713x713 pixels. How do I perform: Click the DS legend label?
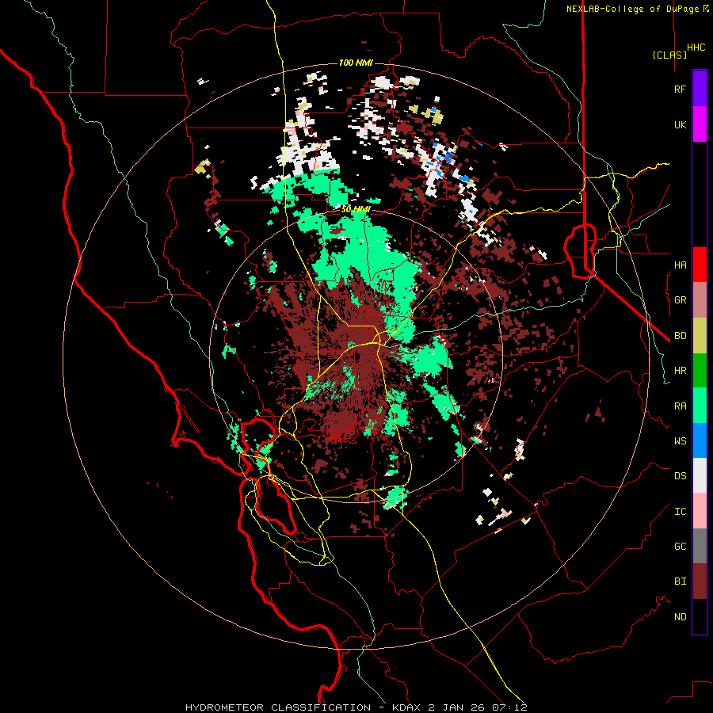(x=680, y=475)
